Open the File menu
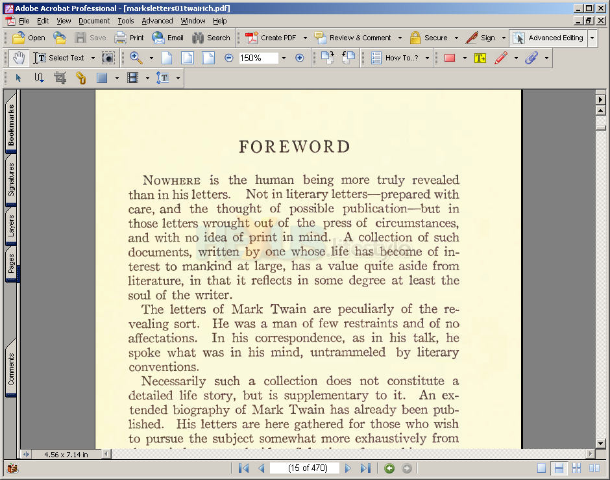 click(24, 21)
